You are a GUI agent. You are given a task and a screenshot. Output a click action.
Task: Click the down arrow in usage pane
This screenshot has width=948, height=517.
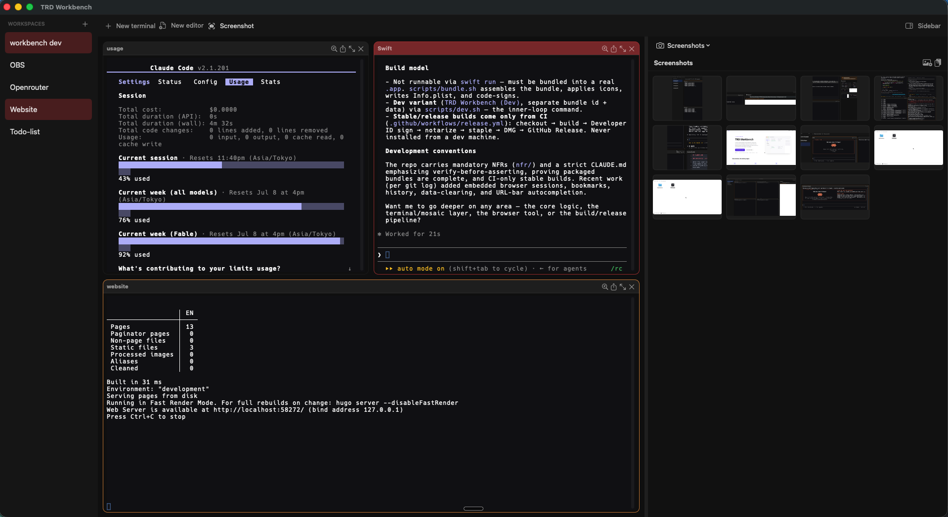[x=350, y=269]
